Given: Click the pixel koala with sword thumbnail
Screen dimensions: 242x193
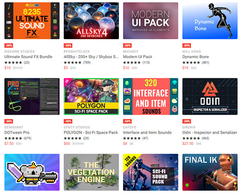Looking at the screenshot, I should coord(32,172).
